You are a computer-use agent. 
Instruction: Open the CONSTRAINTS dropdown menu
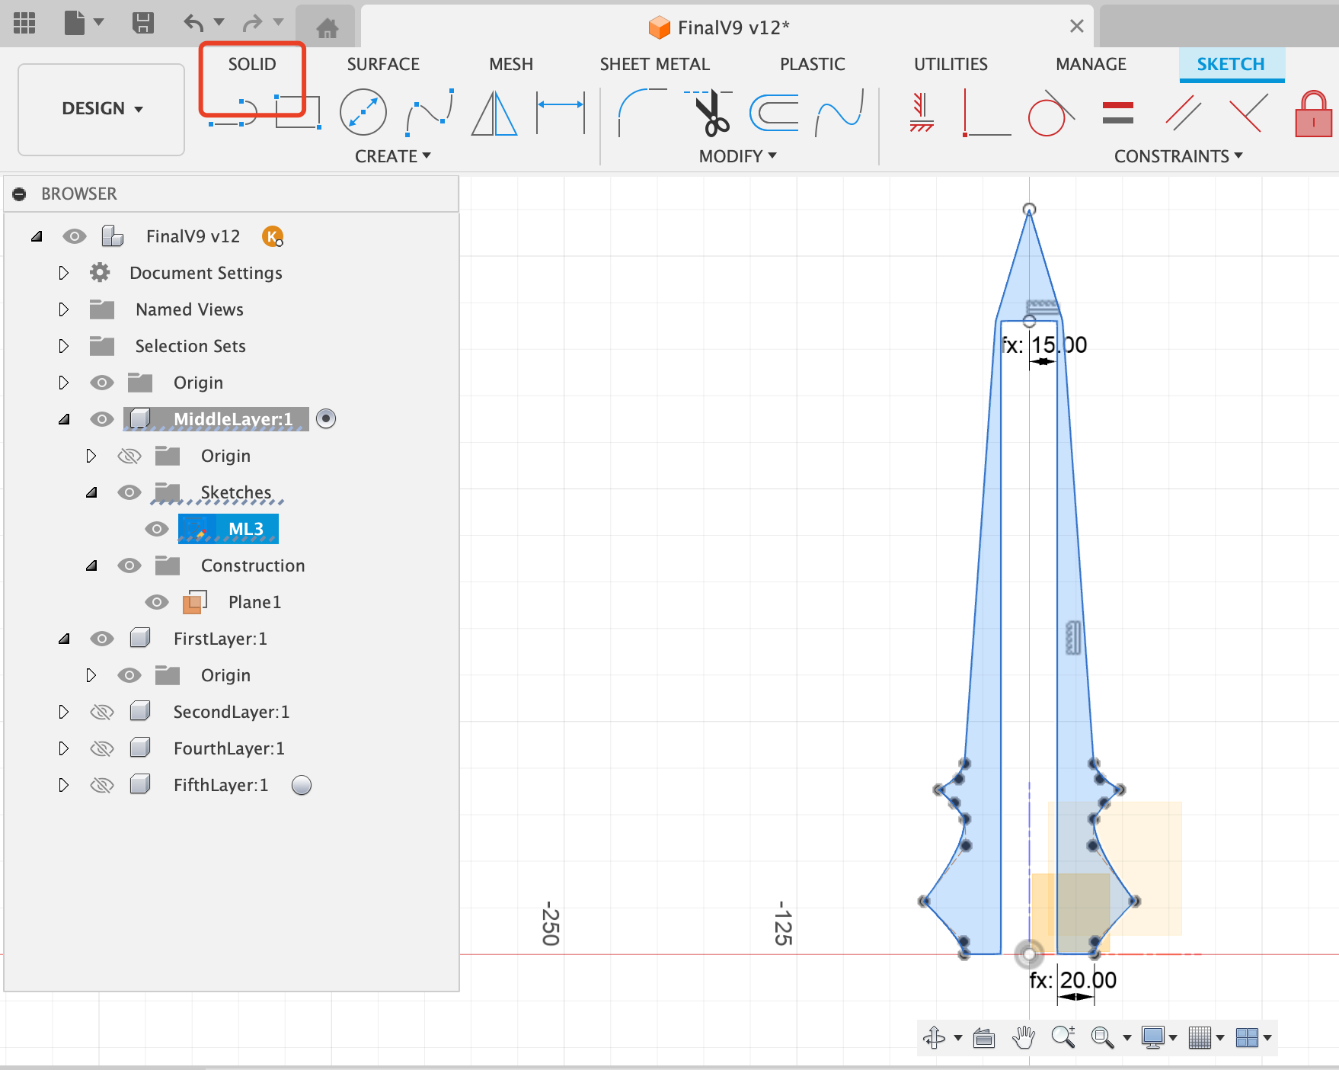point(1178,156)
